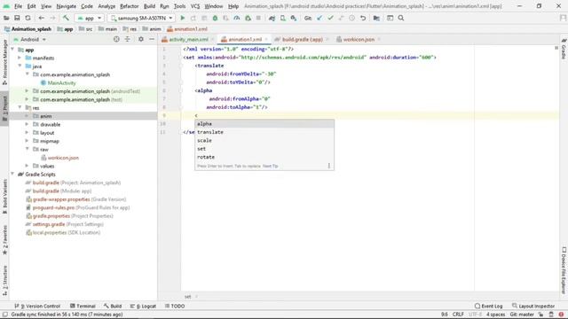Expand the drawable folder
This screenshot has height=319, width=568.
coord(27,124)
